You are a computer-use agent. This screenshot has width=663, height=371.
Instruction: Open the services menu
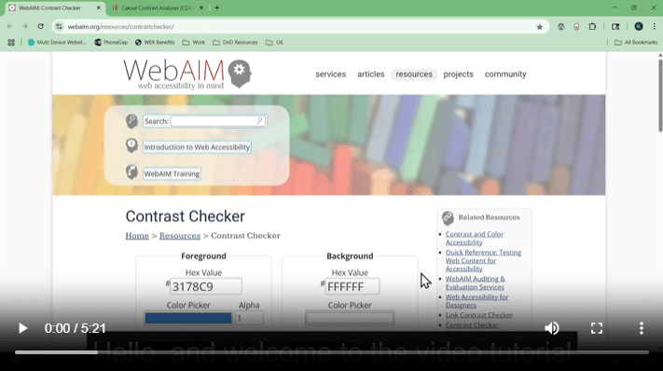(x=331, y=75)
